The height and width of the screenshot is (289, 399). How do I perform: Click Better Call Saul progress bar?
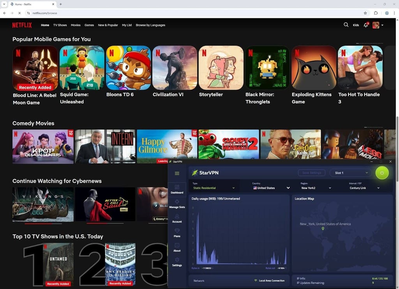(x=105, y=223)
